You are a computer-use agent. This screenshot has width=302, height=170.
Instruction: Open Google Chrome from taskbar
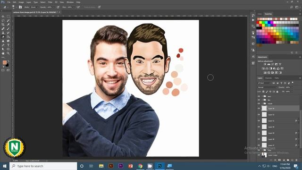(140, 166)
